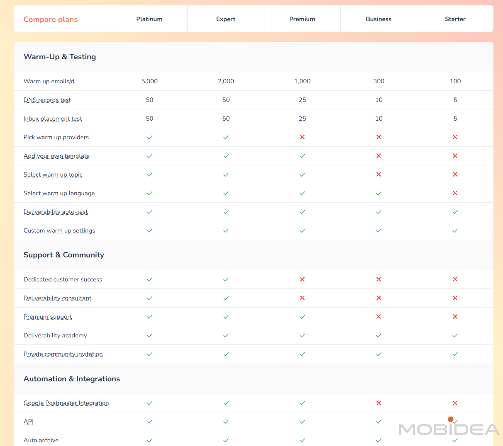The image size is (503, 446).
Task: Click the Starter red cross for Premium support
Action: [x=455, y=317]
